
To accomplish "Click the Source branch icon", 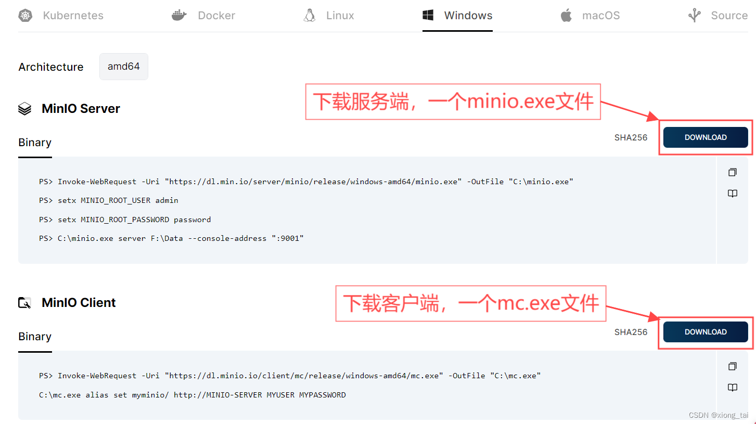I will (x=695, y=16).
